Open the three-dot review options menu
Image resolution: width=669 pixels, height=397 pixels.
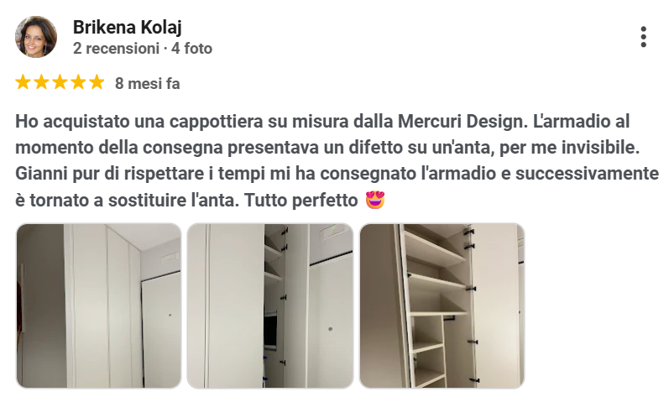644,37
